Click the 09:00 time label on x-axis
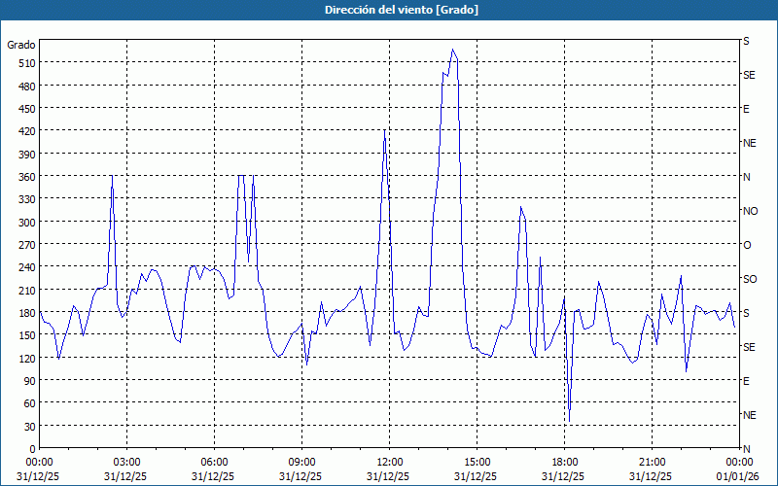This screenshot has width=778, height=486. point(302,462)
